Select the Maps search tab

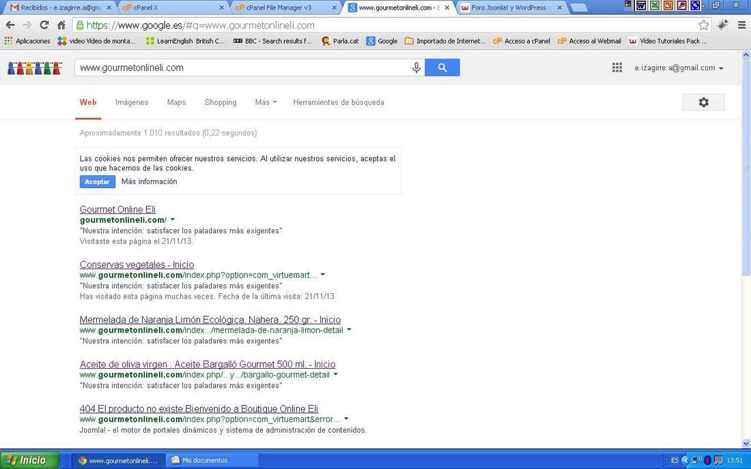point(176,102)
